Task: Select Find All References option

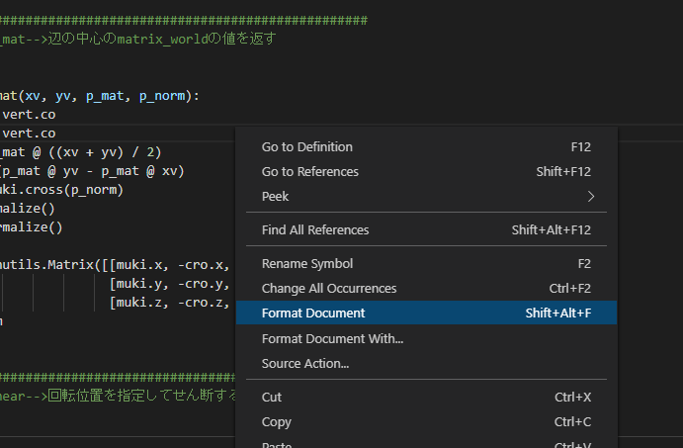Action: point(315,230)
